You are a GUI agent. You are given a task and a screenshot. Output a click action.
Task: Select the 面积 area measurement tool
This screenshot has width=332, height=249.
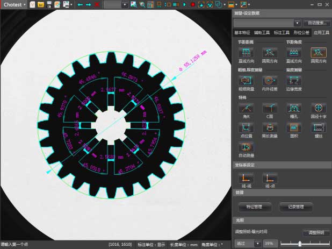(x=293, y=127)
